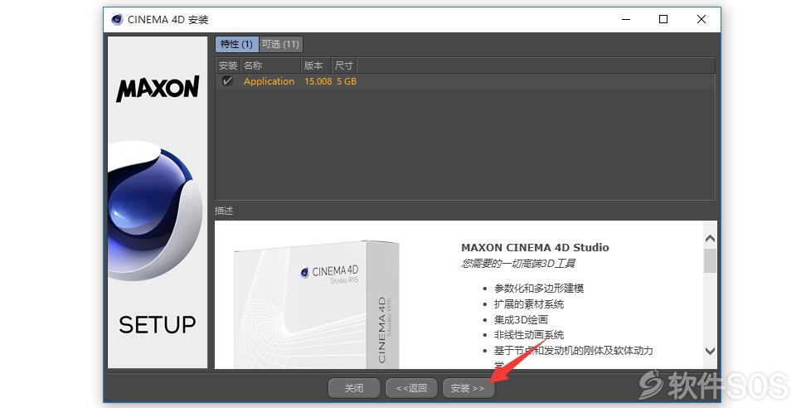Click the description scrollbar thumb
Image resolution: width=801 pixels, height=408 pixels.
pos(710,261)
